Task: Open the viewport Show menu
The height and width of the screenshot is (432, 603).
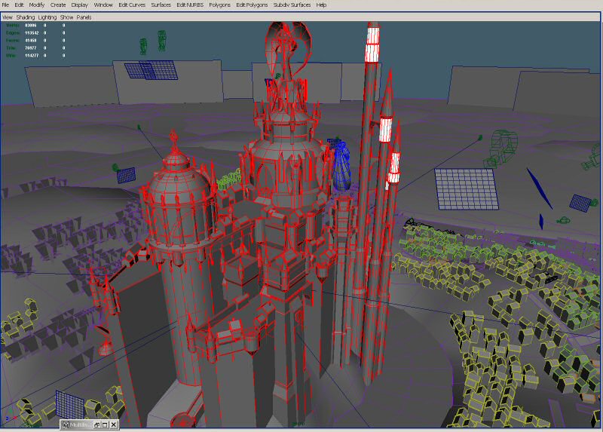Action: click(67, 17)
